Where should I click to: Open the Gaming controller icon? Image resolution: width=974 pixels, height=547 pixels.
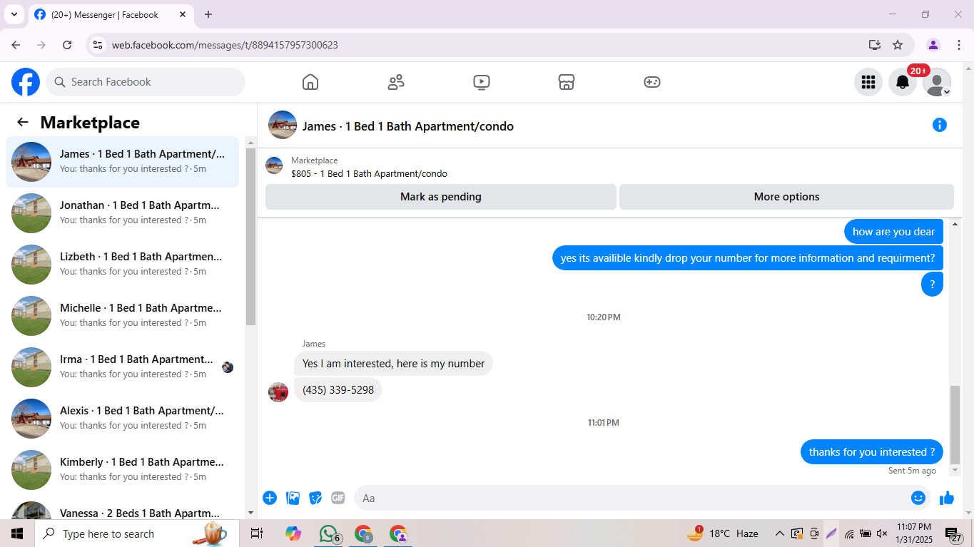[x=652, y=82]
